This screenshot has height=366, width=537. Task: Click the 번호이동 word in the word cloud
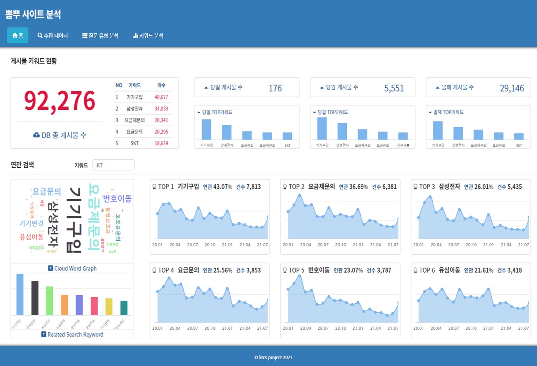pos(117,198)
